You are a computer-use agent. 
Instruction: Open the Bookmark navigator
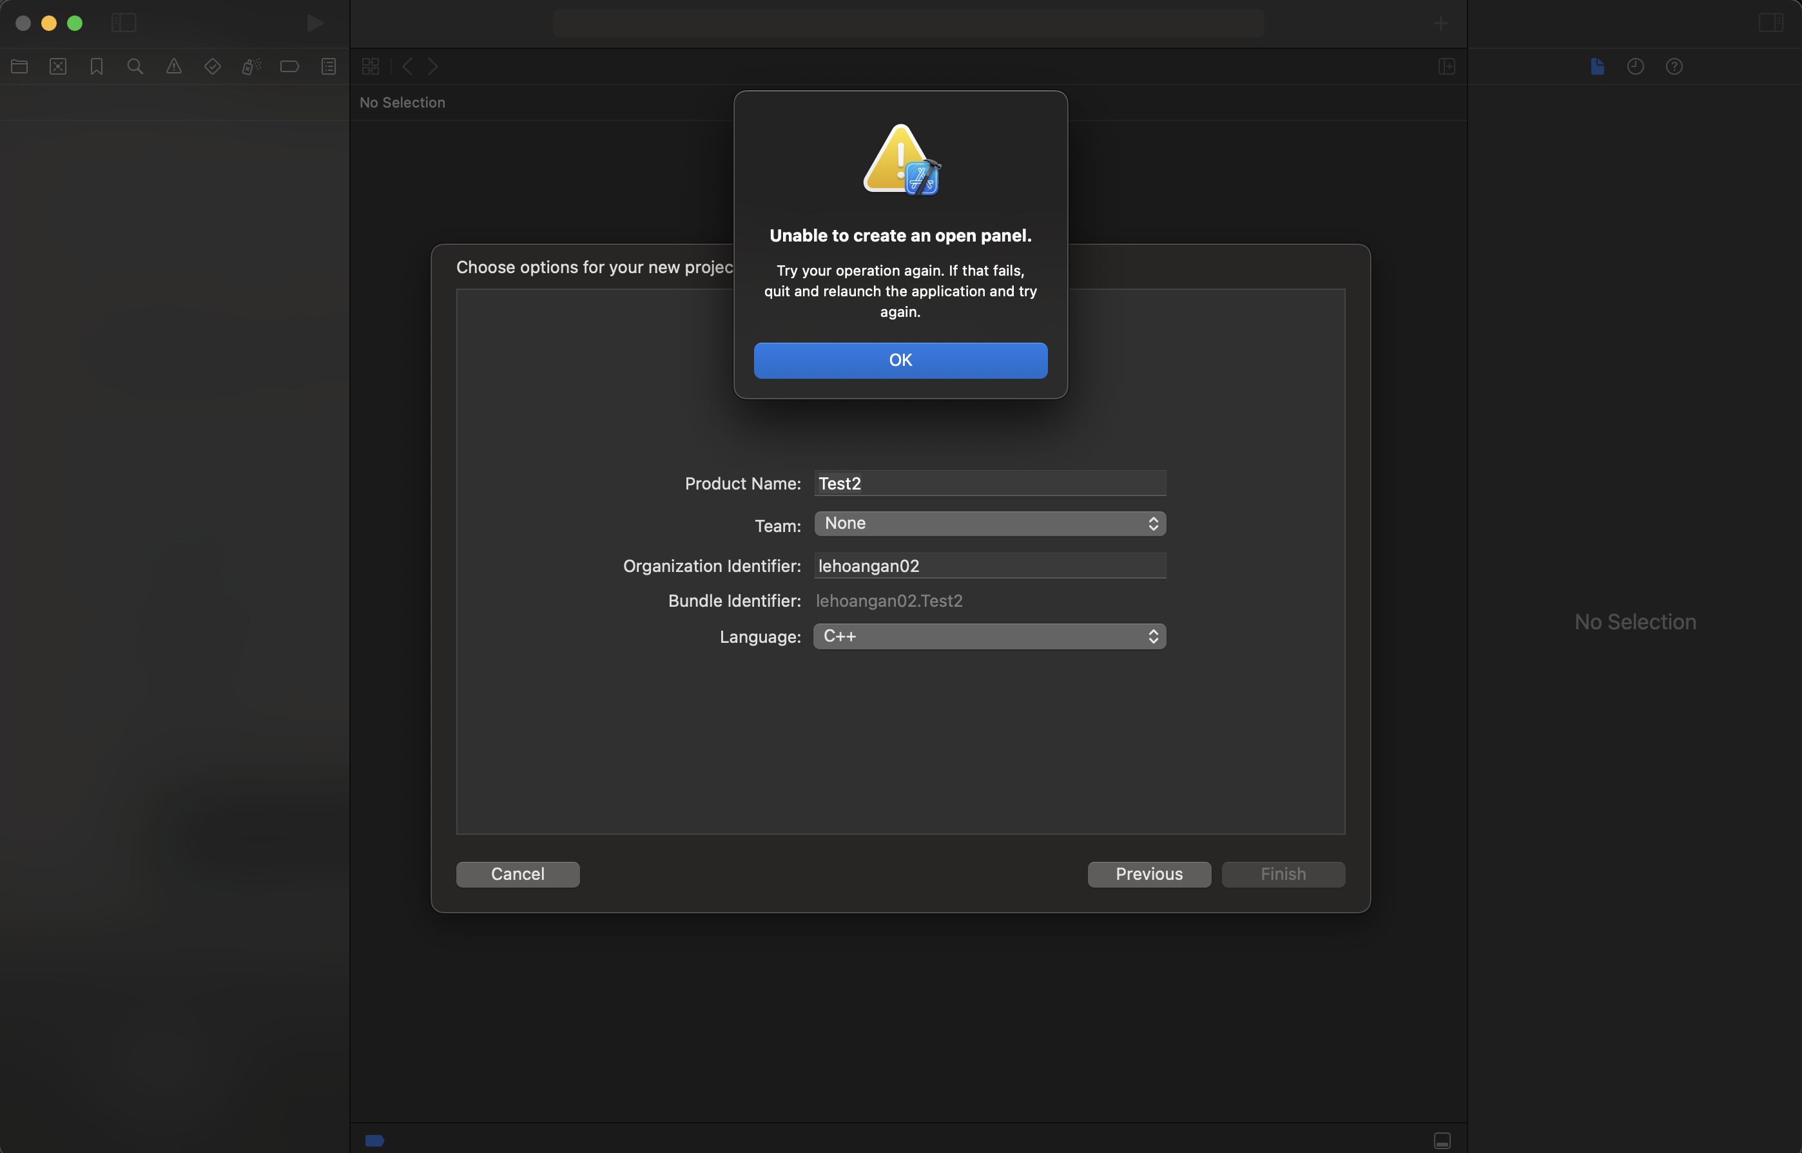[97, 66]
